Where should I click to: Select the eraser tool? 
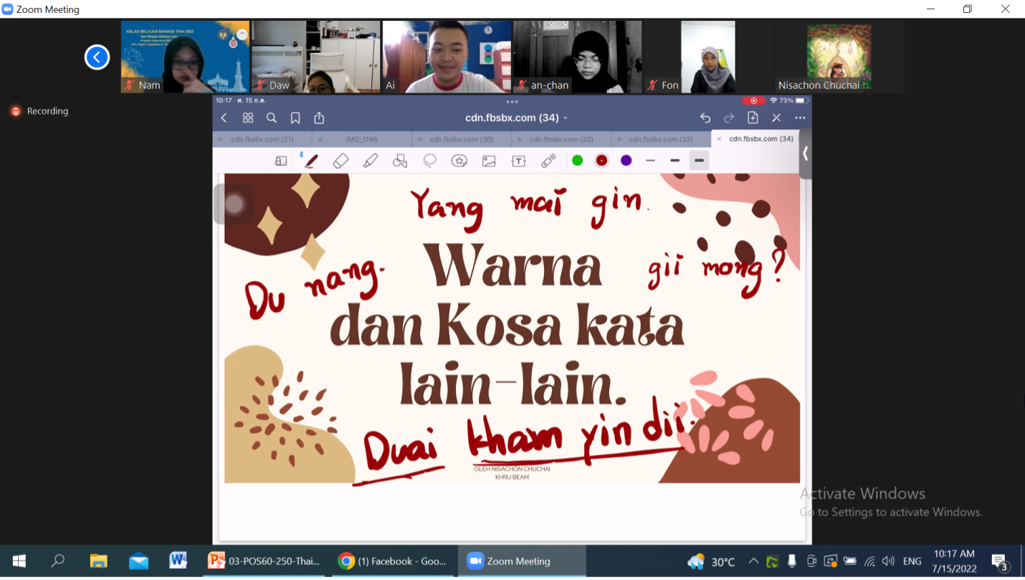(x=340, y=160)
